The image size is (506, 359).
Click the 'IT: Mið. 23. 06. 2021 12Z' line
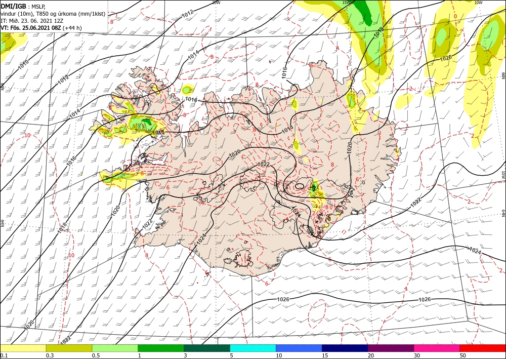[x=32, y=21]
